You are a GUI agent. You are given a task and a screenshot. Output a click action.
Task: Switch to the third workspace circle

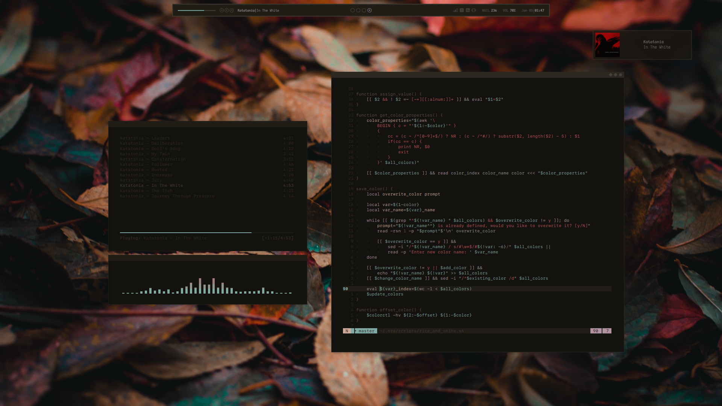click(x=364, y=11)
